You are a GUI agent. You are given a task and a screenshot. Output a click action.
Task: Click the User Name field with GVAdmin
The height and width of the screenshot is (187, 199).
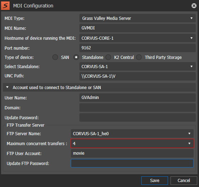coord(137,98)
